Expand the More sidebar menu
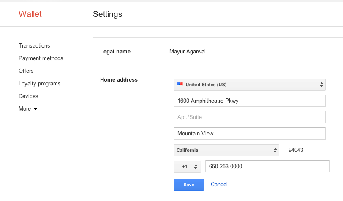 pyautogui.click(x=28, y=108)
